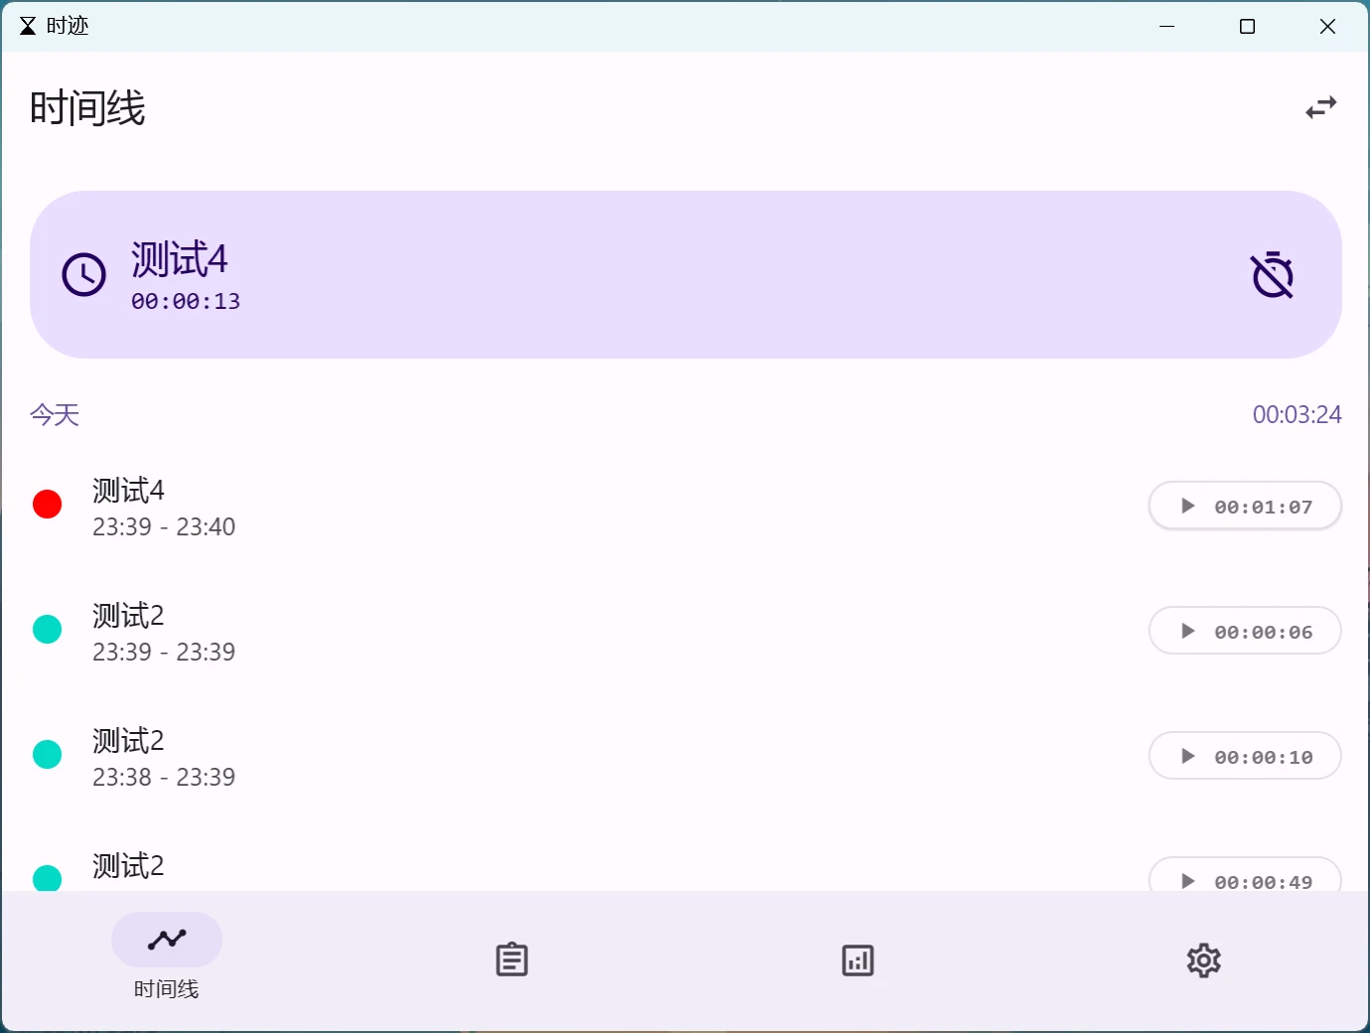Click the teal dot of the 23:39 - 23:39 entry
The height and width of the screenshot is (1033, 1370).
pos(48,630)
